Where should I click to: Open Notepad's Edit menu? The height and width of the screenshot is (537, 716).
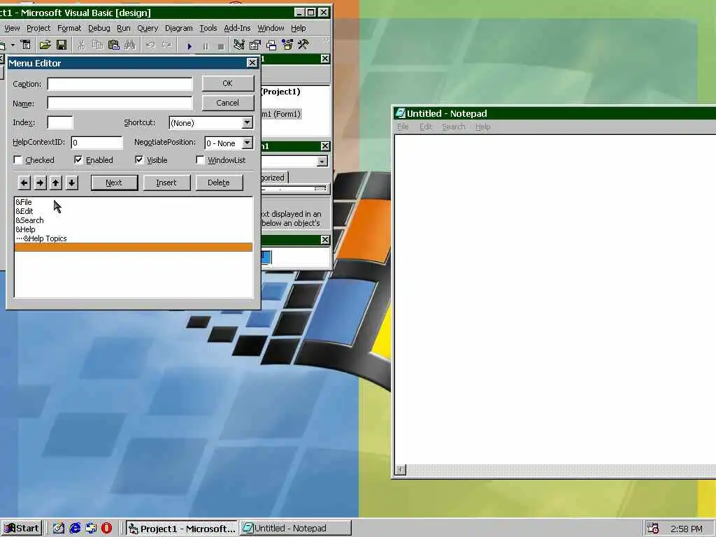[x=426, y=127]
